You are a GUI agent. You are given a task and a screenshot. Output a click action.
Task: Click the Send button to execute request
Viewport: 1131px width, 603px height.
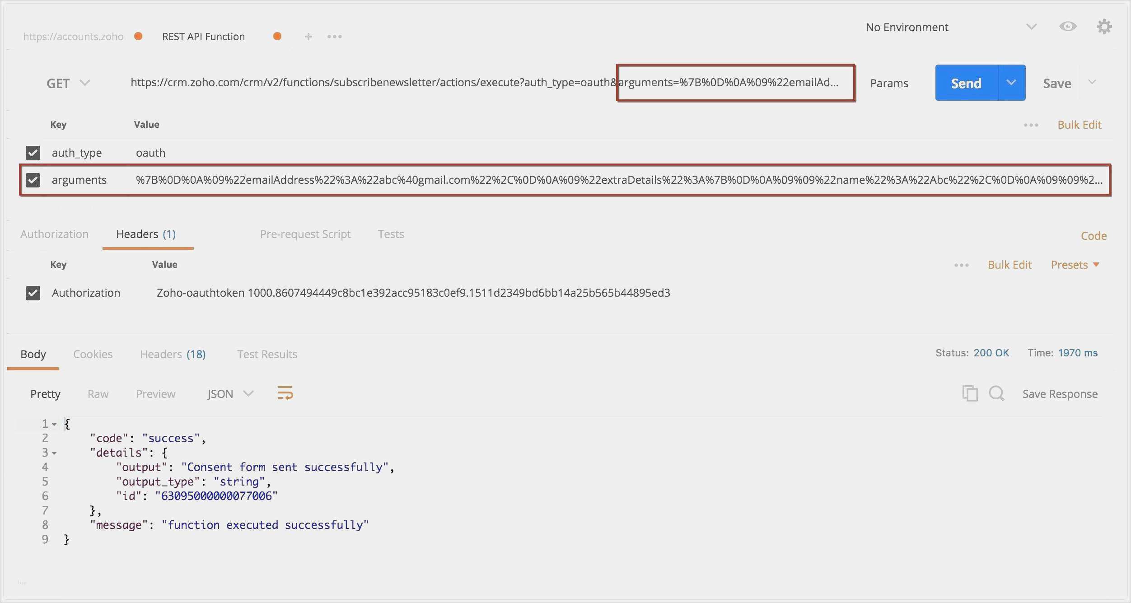(966, 82)
